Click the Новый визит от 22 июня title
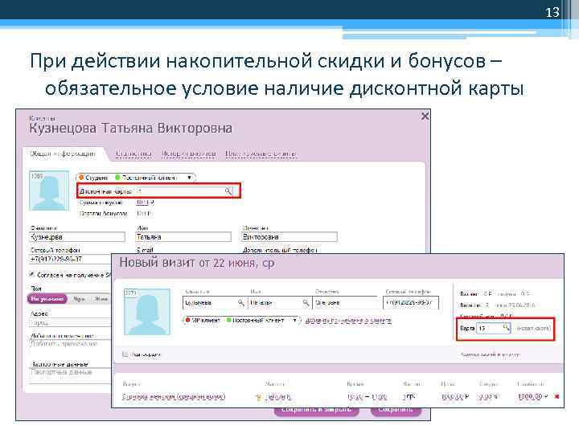 pyautogui.click(x=196, y=263)
